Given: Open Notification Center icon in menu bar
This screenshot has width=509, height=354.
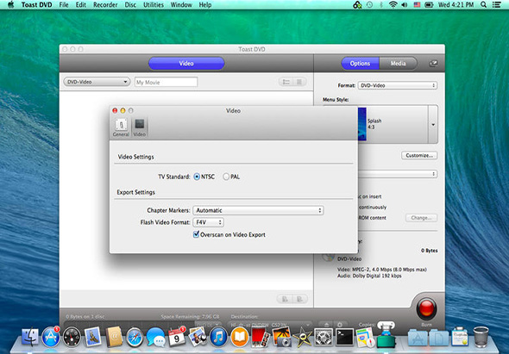Looking at the screenshot, I should [x=496, y=5].
